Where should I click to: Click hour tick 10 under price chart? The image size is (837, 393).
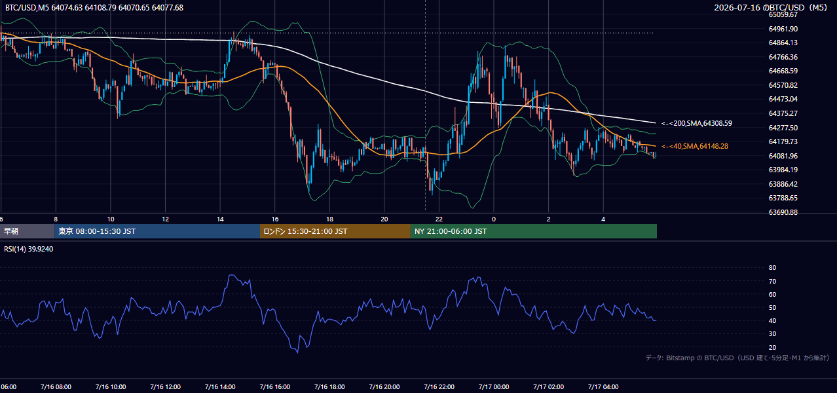(x=111, y=219)
